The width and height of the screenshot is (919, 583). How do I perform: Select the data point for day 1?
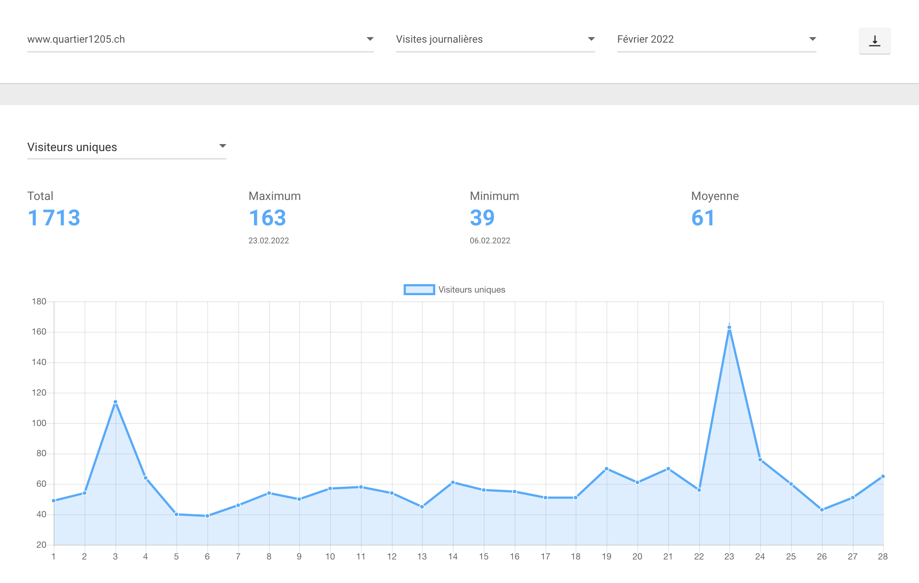54,501
